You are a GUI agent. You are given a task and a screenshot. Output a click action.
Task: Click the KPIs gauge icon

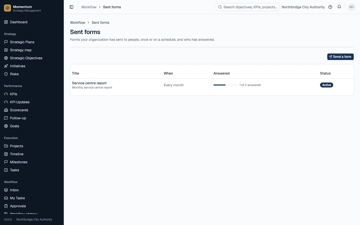pos(6,94)
